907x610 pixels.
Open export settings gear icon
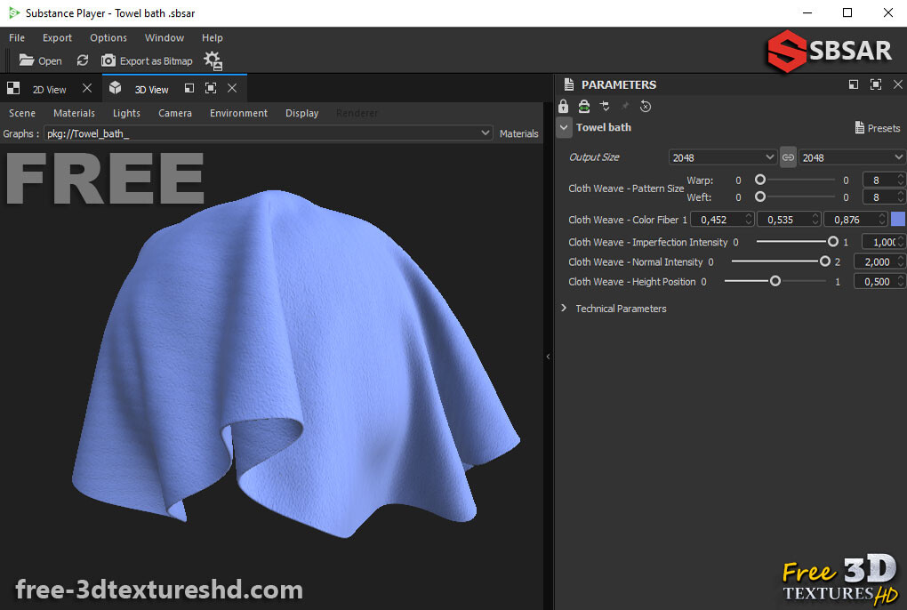(213, 60)
